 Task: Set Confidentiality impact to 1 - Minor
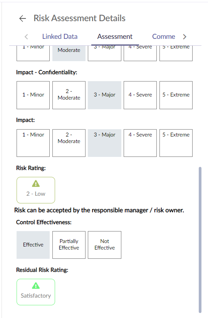pyautogui.click(x=33, y=95)
